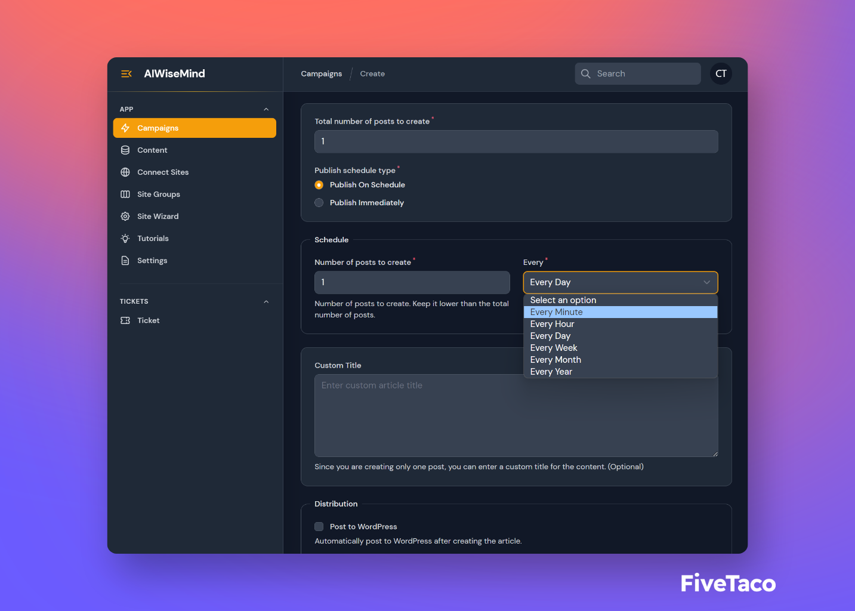Click the Custom Title text area
This screenshot has width=855, height=611.
click(516, 416)
